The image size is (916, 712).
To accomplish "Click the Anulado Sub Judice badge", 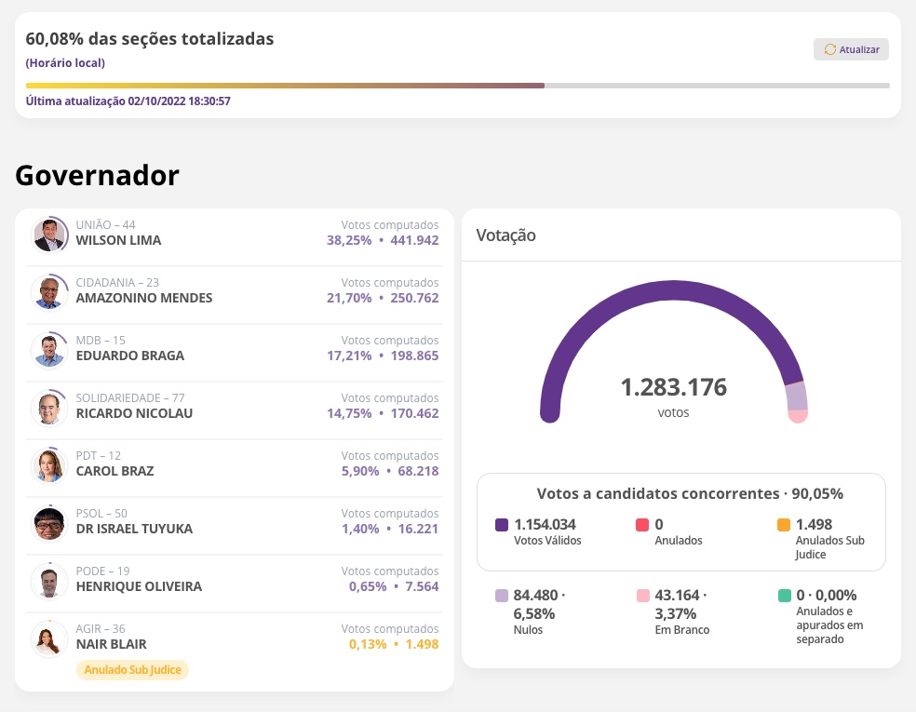I will coord(132,669).
